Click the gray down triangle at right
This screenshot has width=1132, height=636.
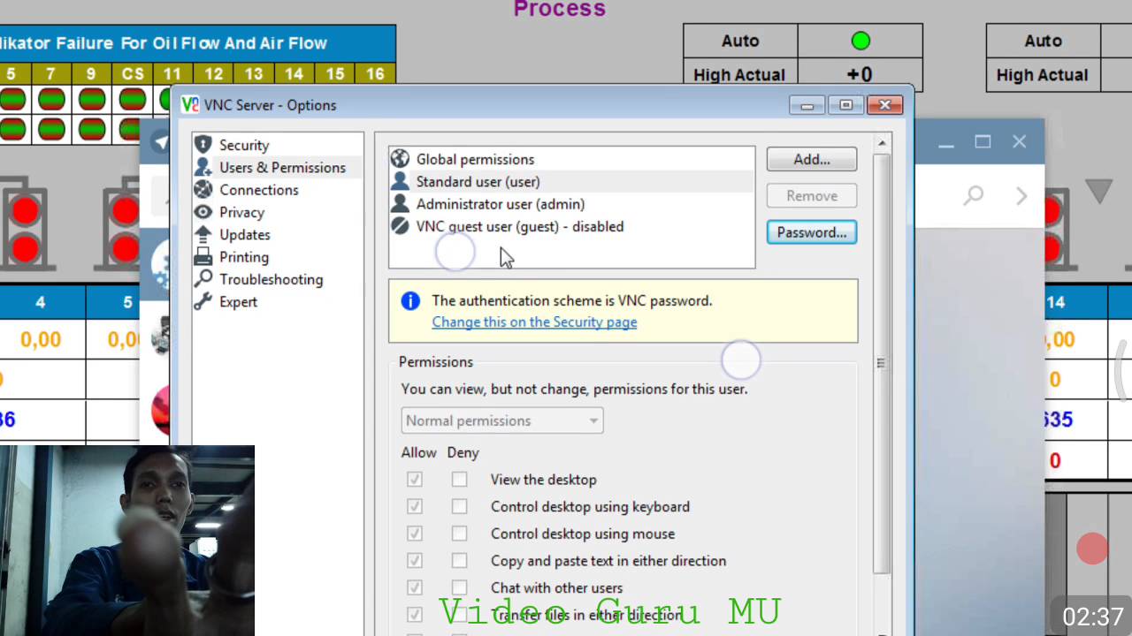tap(1098, 191)
